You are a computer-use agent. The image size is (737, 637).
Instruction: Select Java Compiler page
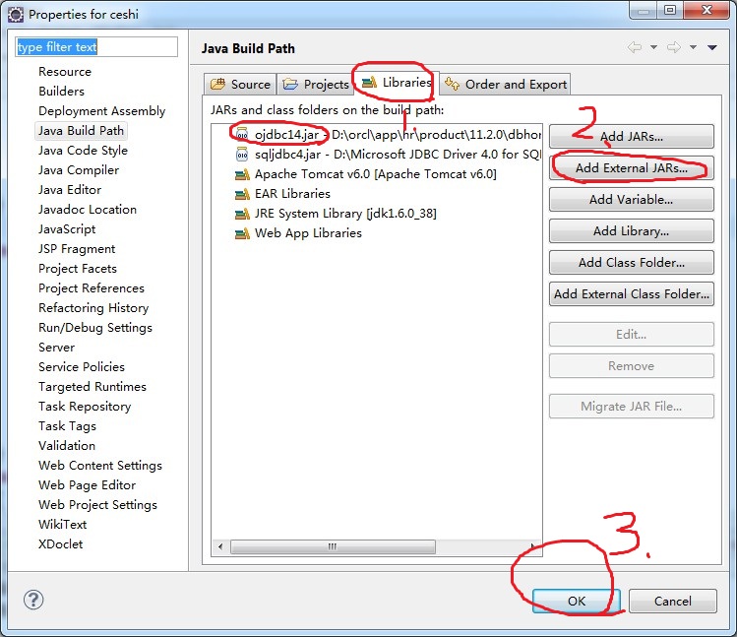coord(79,170)
